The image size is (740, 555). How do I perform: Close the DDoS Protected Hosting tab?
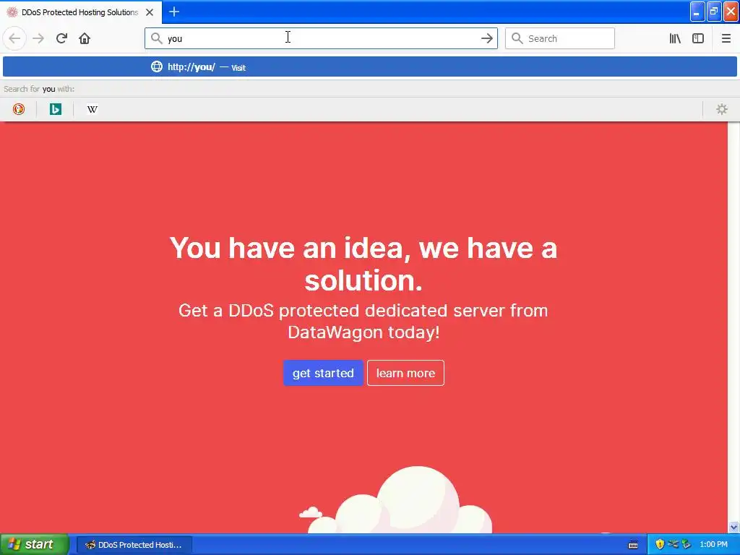pos(150,12)
